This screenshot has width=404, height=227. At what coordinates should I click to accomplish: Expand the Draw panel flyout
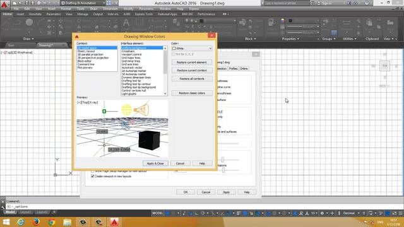(28, 39)
